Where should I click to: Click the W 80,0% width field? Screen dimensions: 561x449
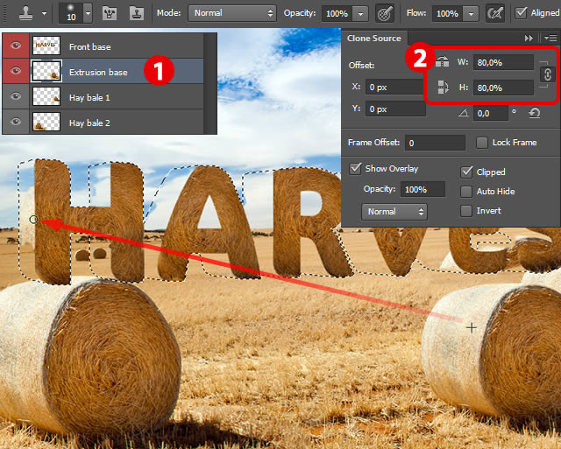(x=503, y=62)
